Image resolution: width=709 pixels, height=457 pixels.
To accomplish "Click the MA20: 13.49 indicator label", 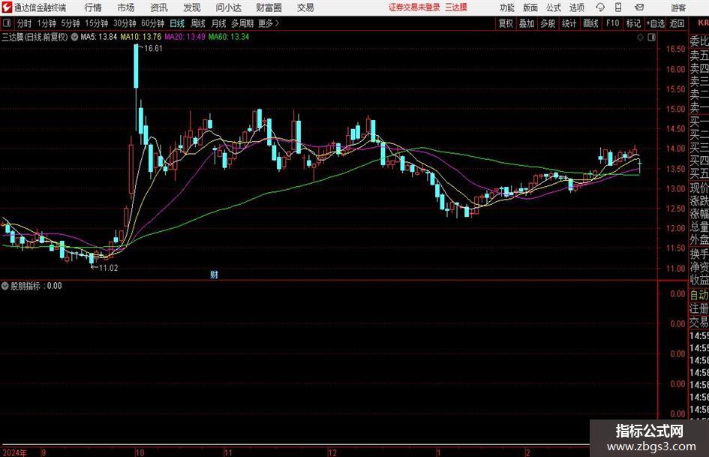I will point(185,37).
